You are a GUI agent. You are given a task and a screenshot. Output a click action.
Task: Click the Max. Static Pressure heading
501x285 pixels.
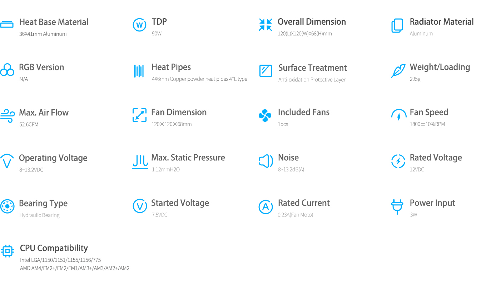tap(188, 157)
